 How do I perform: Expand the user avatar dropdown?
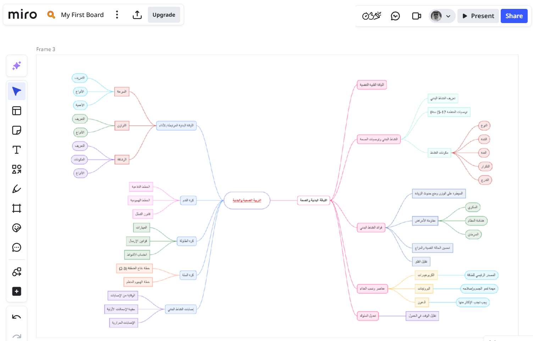[448, 16]
